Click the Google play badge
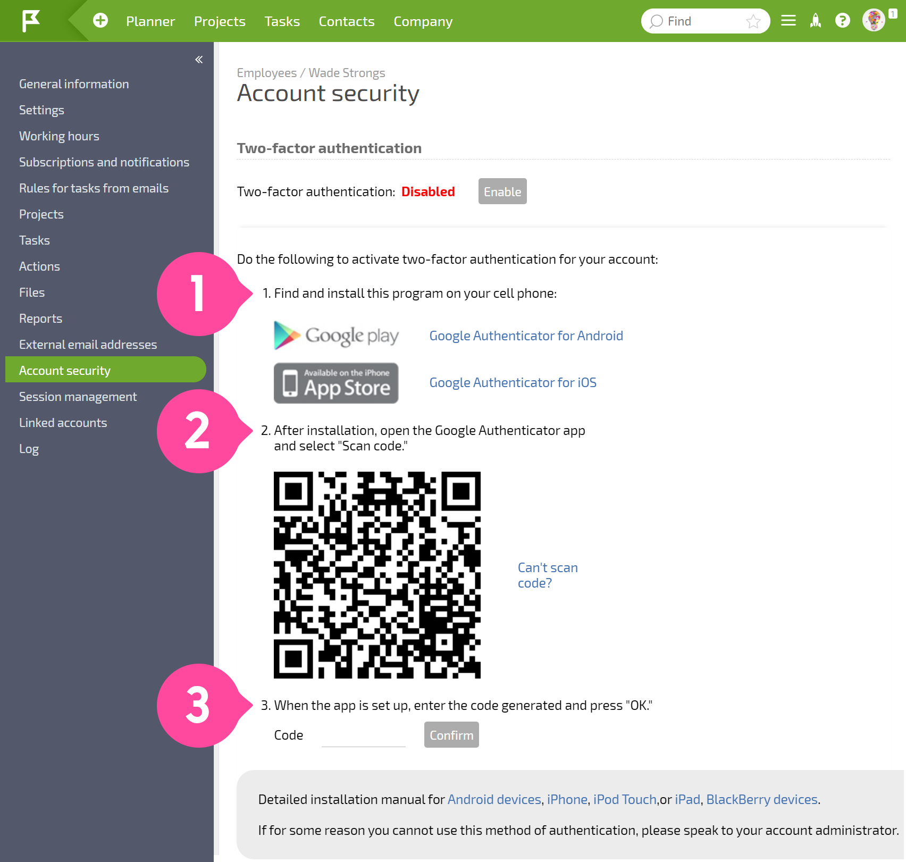The image size is (906, 862). 336,336
